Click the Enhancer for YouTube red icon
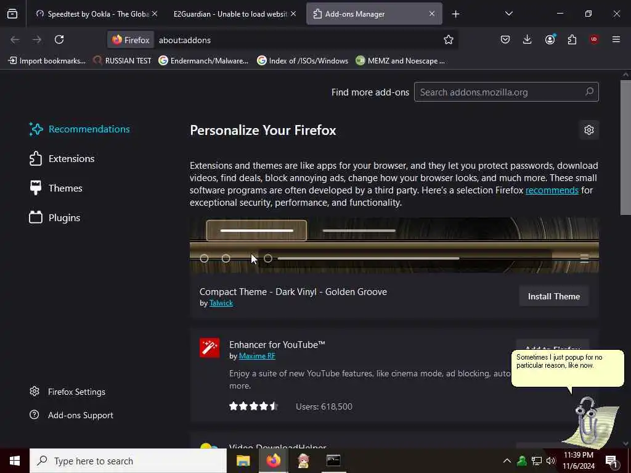The image size is (631, 473). click(210, 348)
